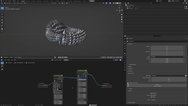Pick the Annotate tool in 3D viewport
The width and height of the screenshot is (188, 106).
tap(2, 26)
